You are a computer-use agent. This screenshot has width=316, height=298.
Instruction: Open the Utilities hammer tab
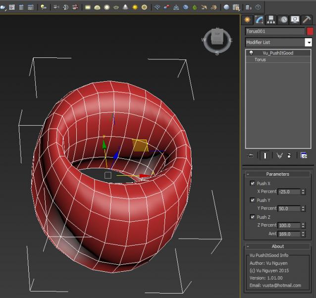307,20
